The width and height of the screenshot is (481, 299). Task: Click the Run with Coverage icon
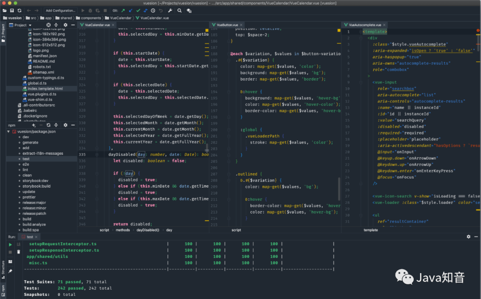click(x=98, y=10)
